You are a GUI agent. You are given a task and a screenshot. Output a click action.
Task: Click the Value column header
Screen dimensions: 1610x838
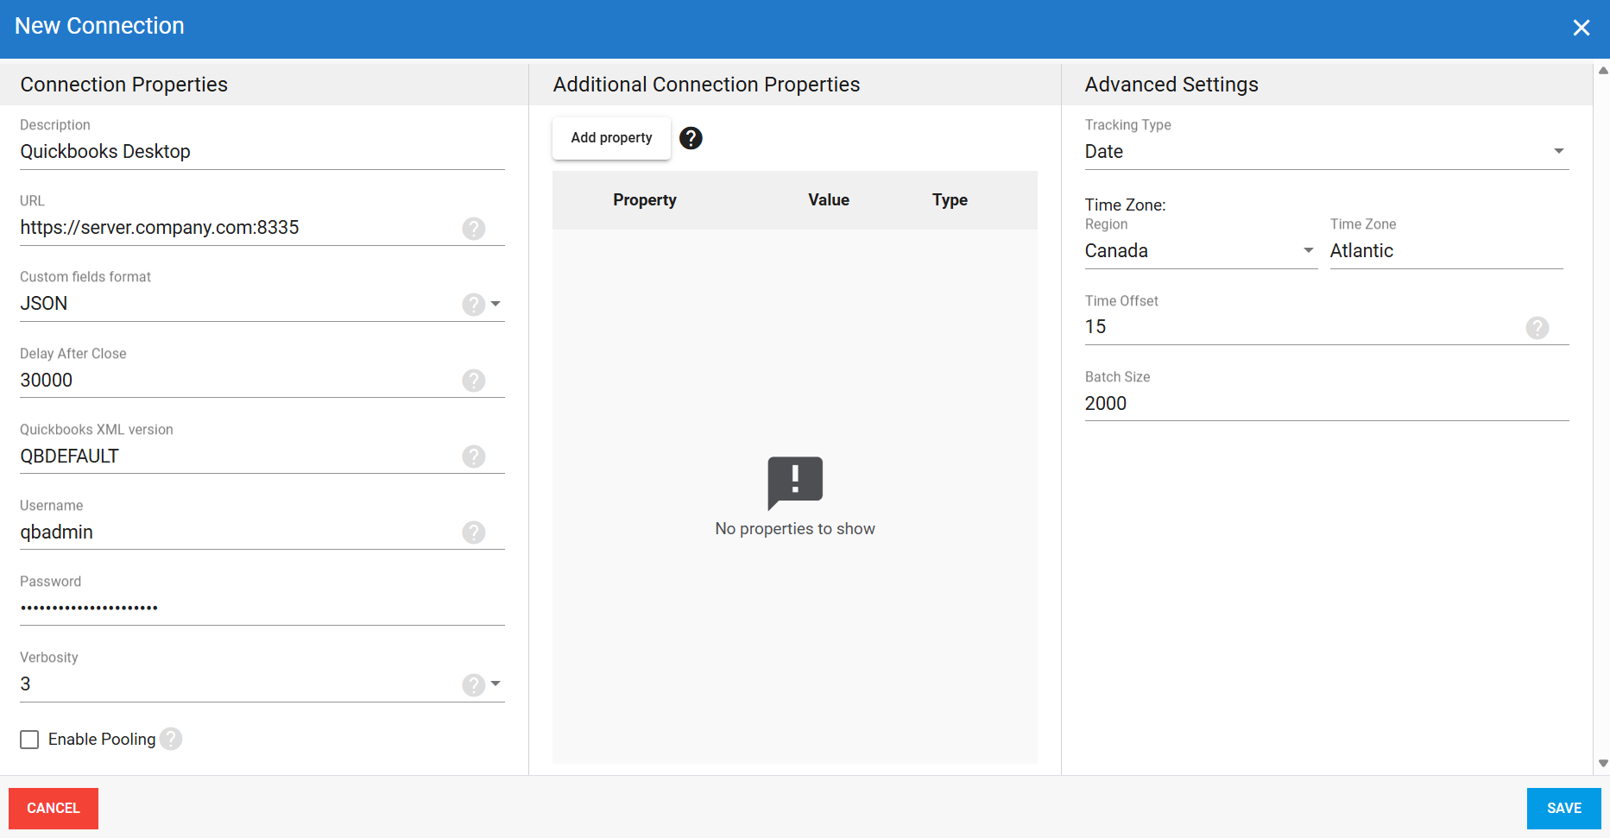[829, 200]
